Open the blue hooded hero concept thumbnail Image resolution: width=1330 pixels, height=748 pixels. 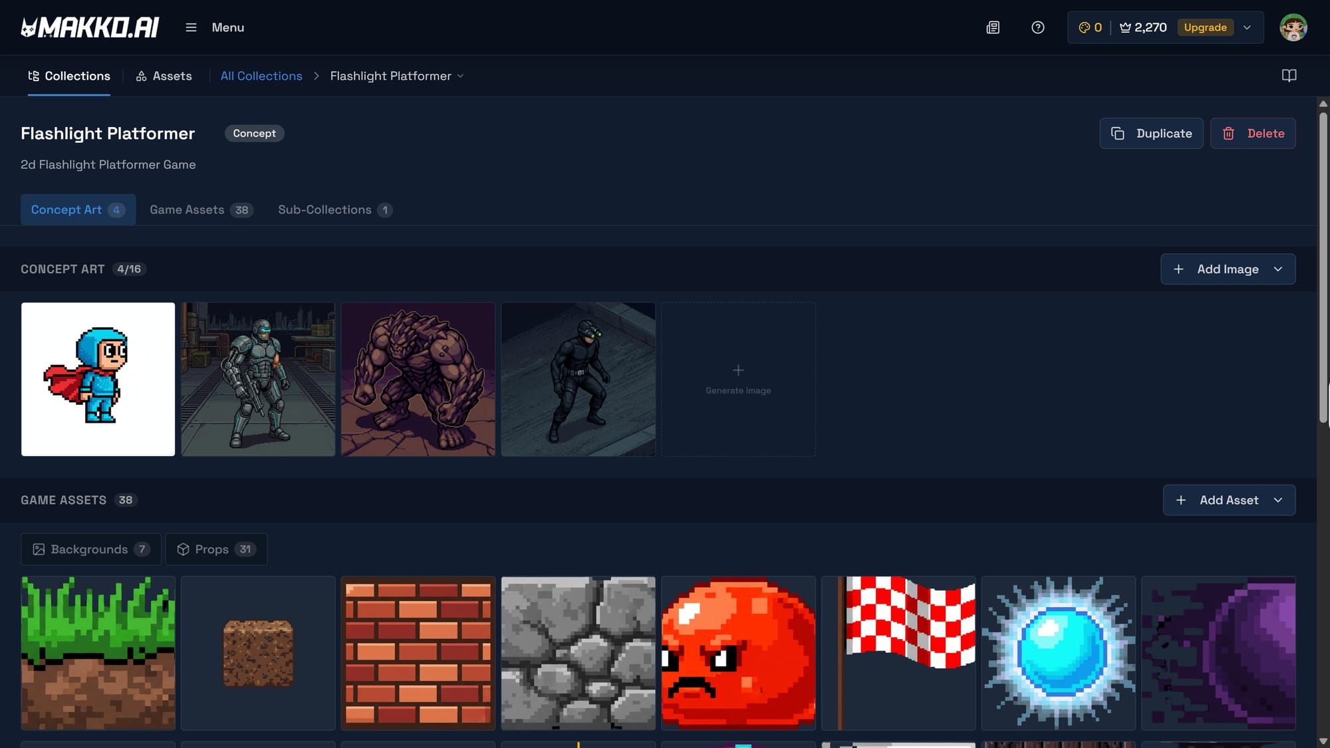point(98,379)
